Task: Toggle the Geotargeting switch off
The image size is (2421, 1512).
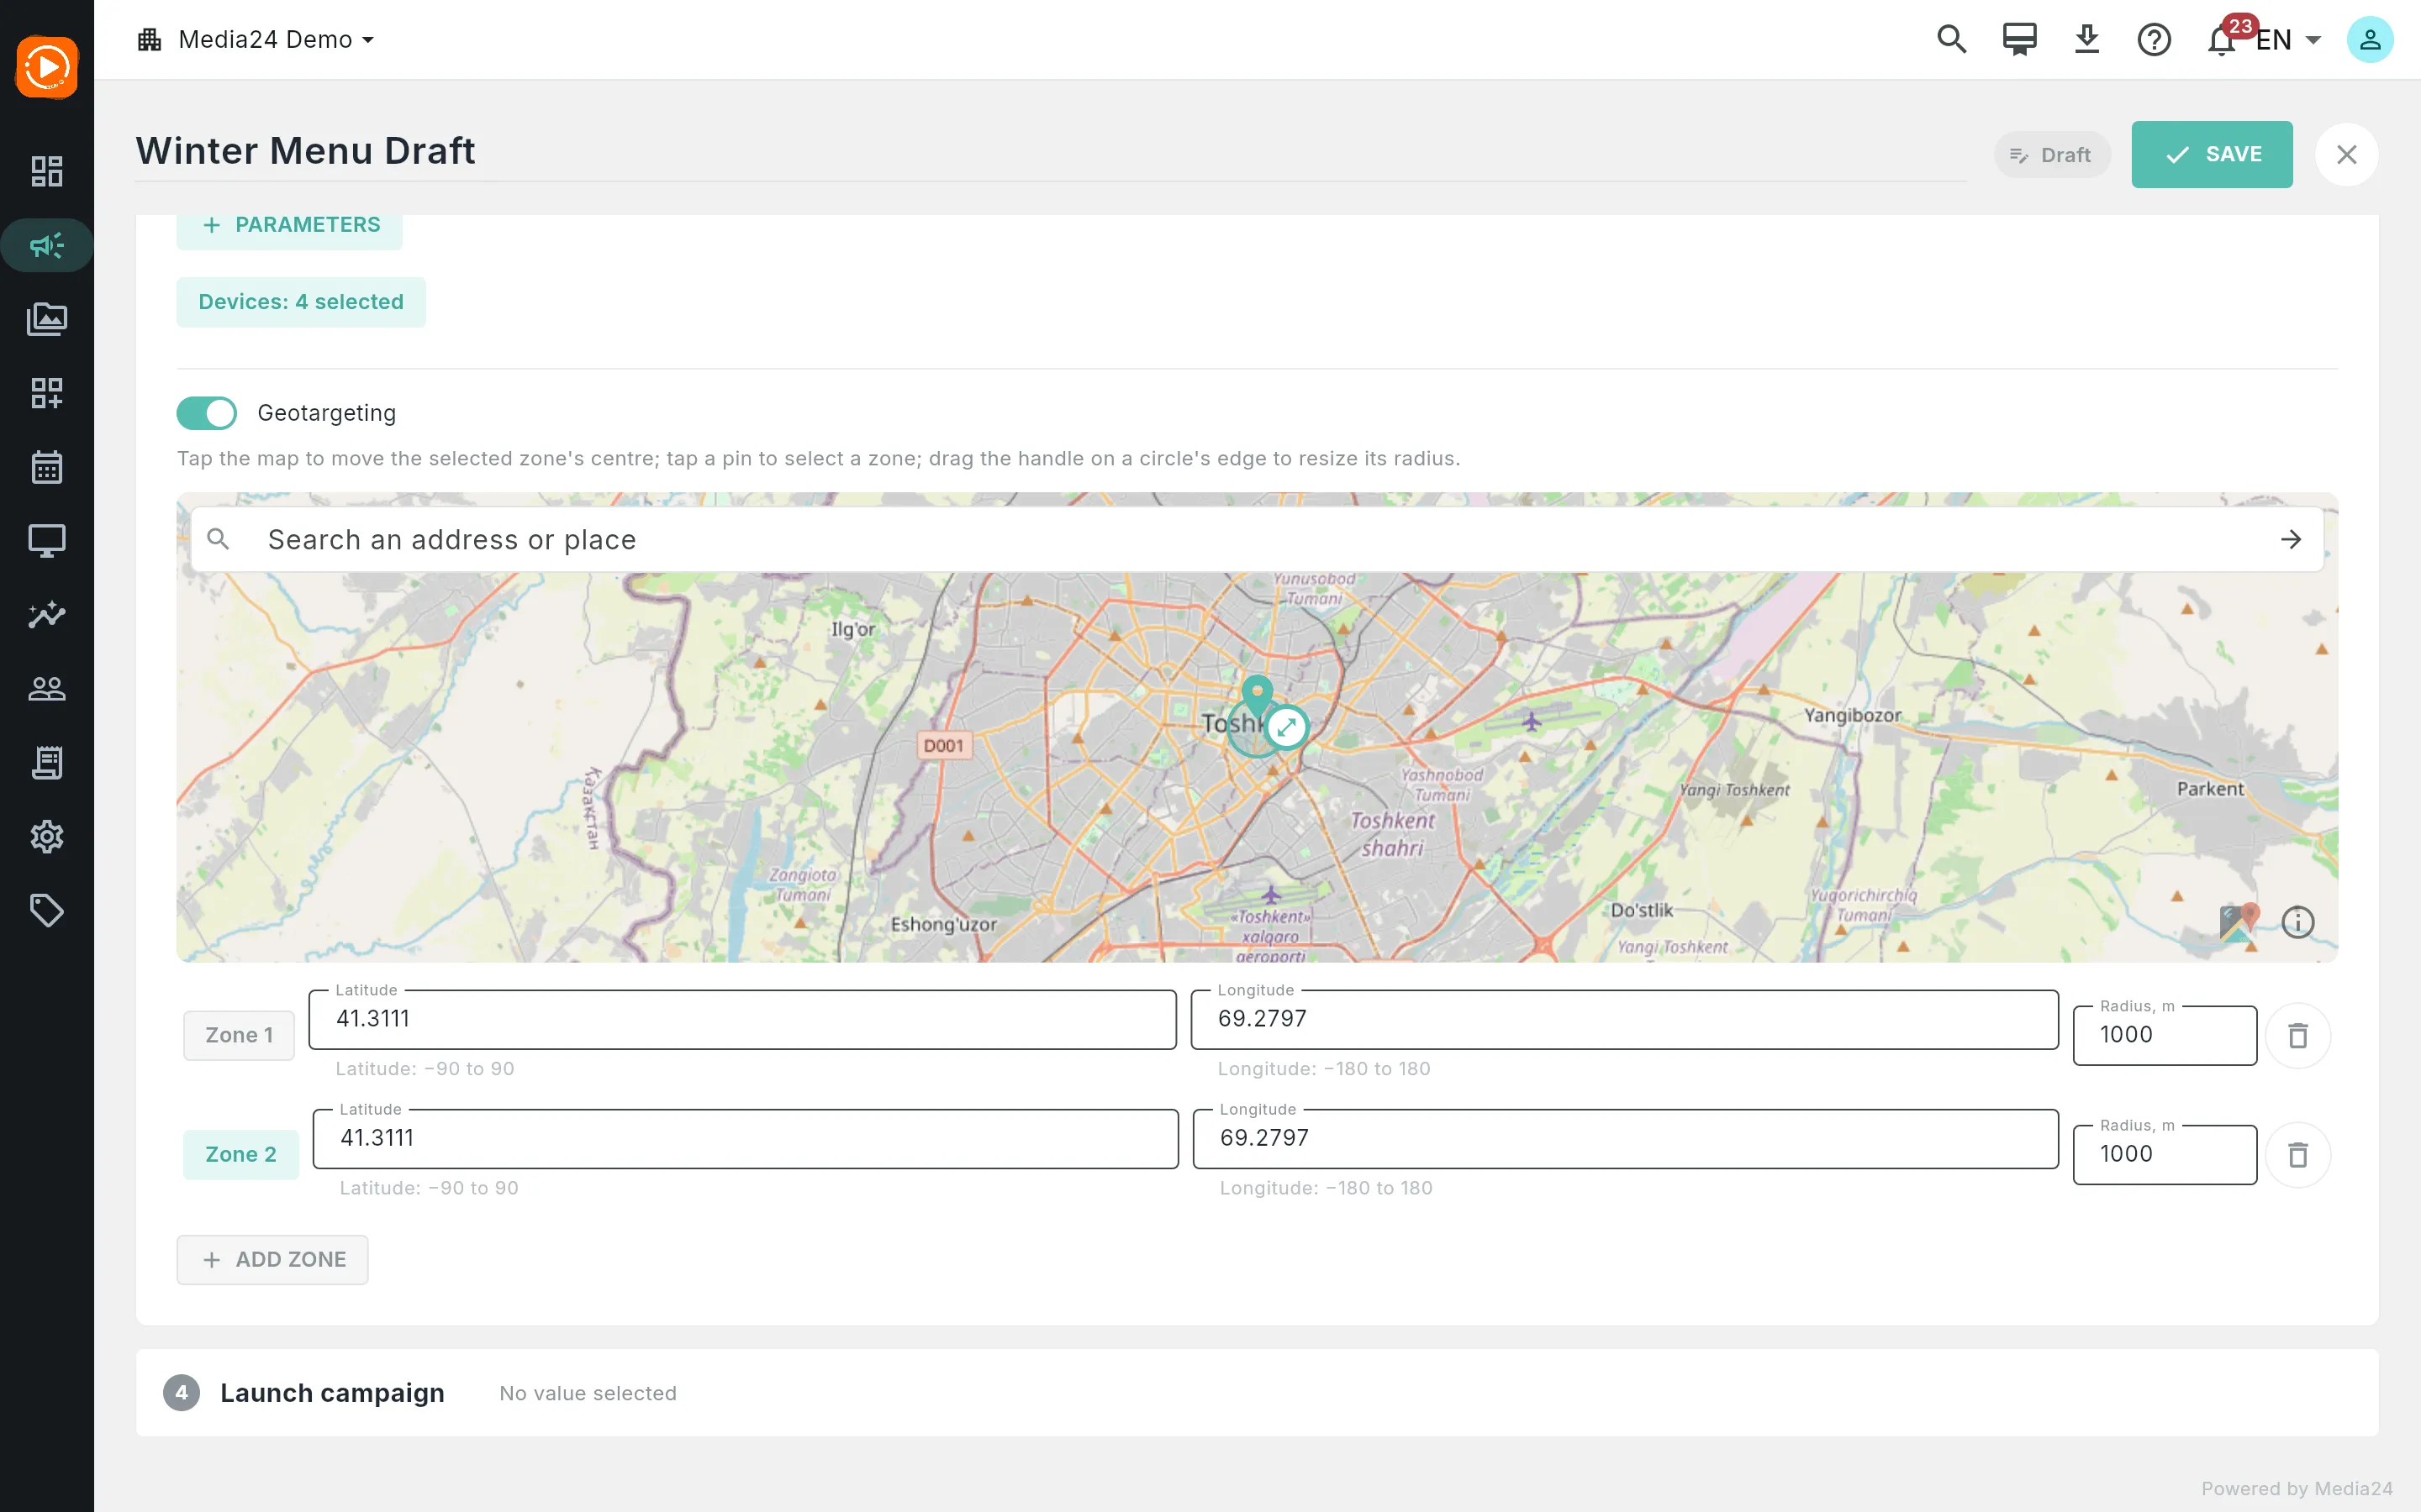Action: click(x=207, y=413)
